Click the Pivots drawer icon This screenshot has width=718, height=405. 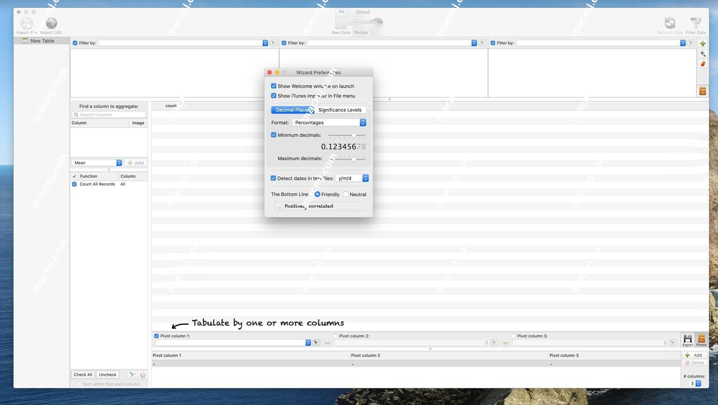pyautogui.click(x=701, y=340)
